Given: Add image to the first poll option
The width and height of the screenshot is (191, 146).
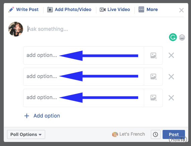Looking at the screenshot, I should click(154, 56).
